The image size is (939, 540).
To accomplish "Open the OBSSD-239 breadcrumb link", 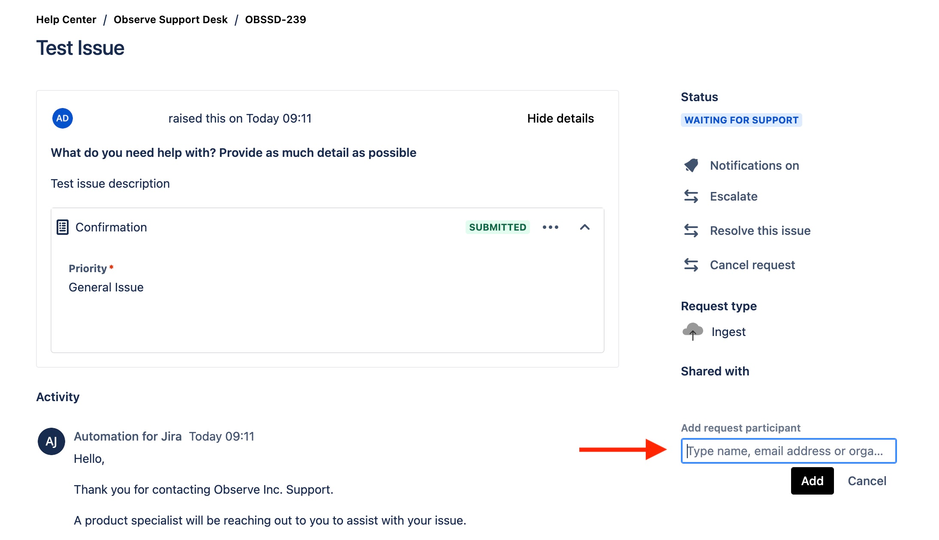I will click(276, 20).
